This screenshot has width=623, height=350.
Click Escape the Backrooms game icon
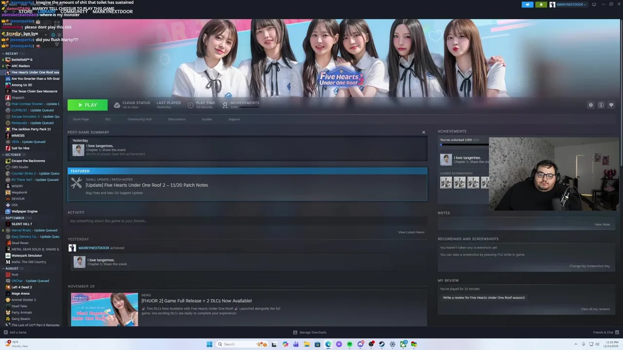tap(8, 161)
